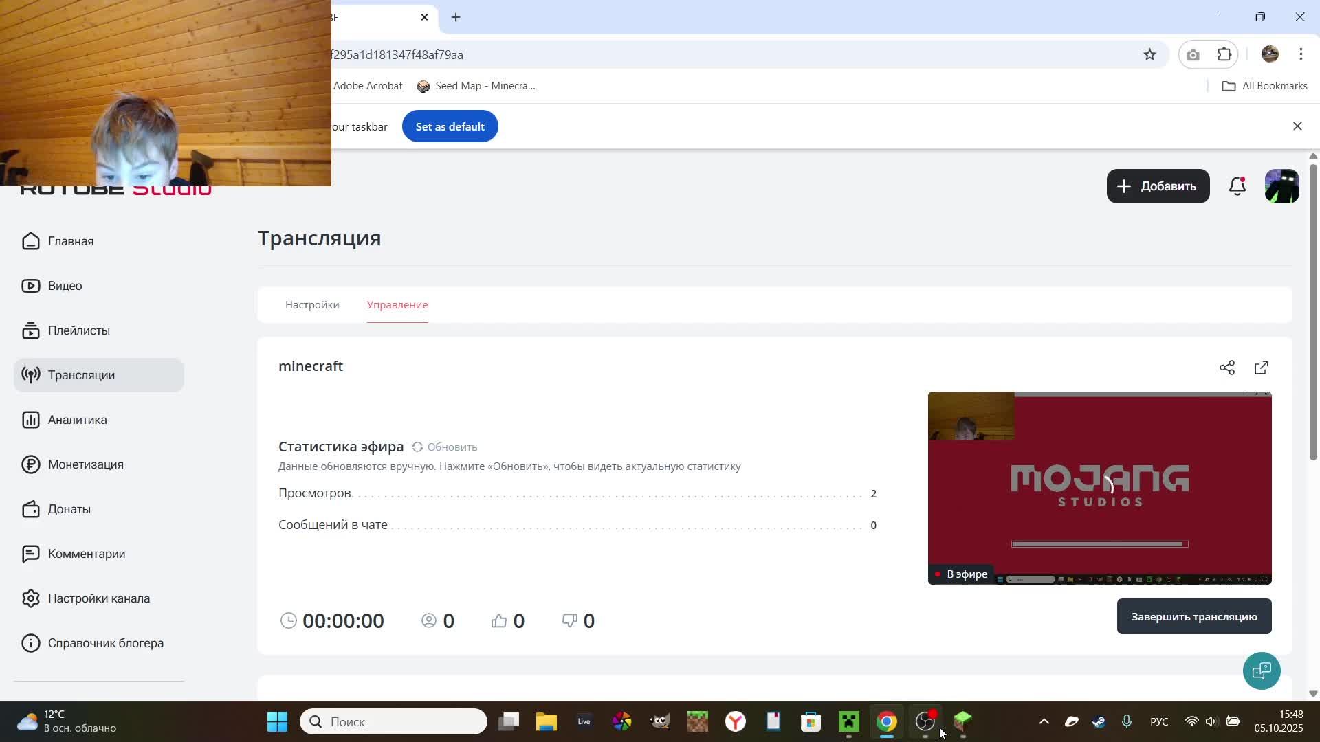Open the channel avatar menu
Screen dimensions: 1320x742
pyautogui.click(x=1282, y=186)
